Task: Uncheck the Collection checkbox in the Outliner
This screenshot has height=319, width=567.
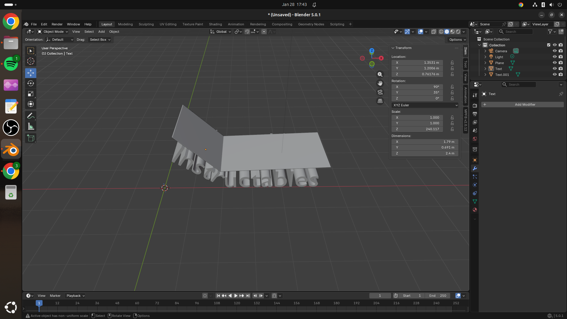Action: (548, 45)
